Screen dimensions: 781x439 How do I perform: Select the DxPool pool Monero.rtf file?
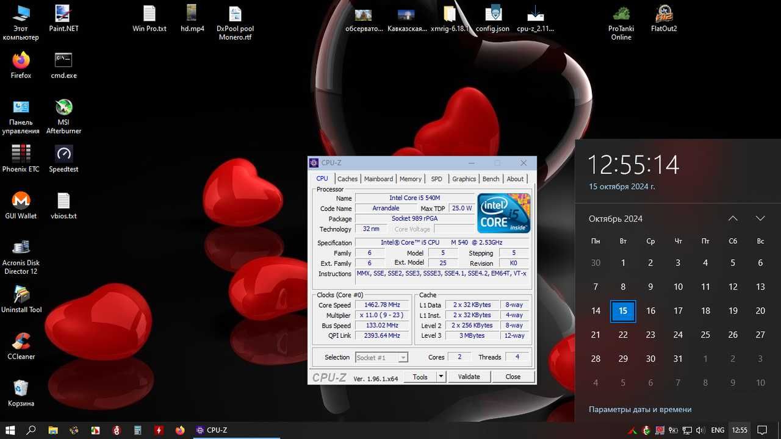coord(235,23)
